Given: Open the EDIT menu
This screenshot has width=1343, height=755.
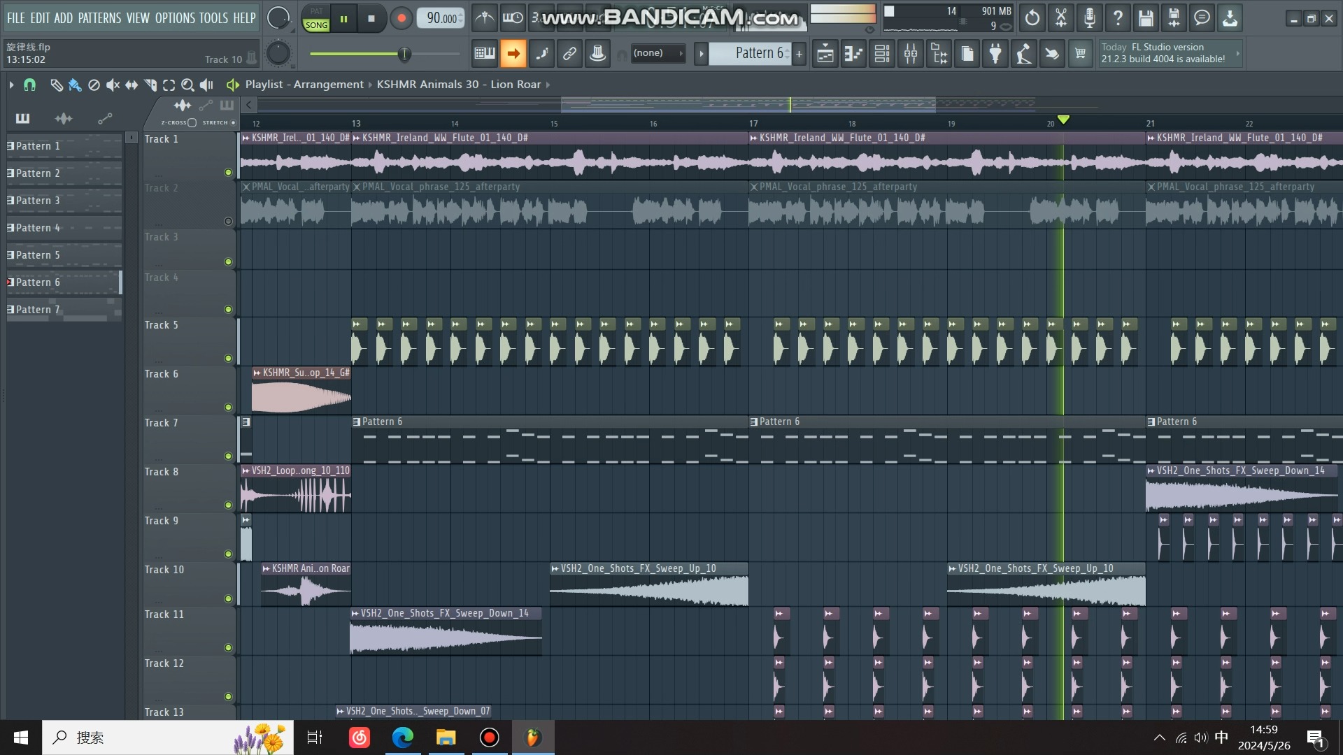Looking at the screenshot, I should [40, 18].
